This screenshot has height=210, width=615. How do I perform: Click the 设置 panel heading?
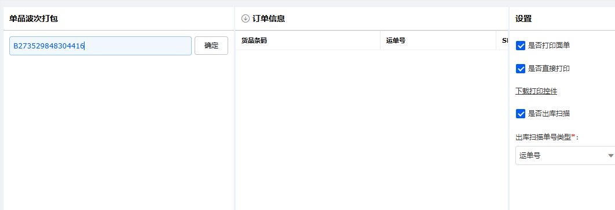pyautogui.click(x=524, y=18)
